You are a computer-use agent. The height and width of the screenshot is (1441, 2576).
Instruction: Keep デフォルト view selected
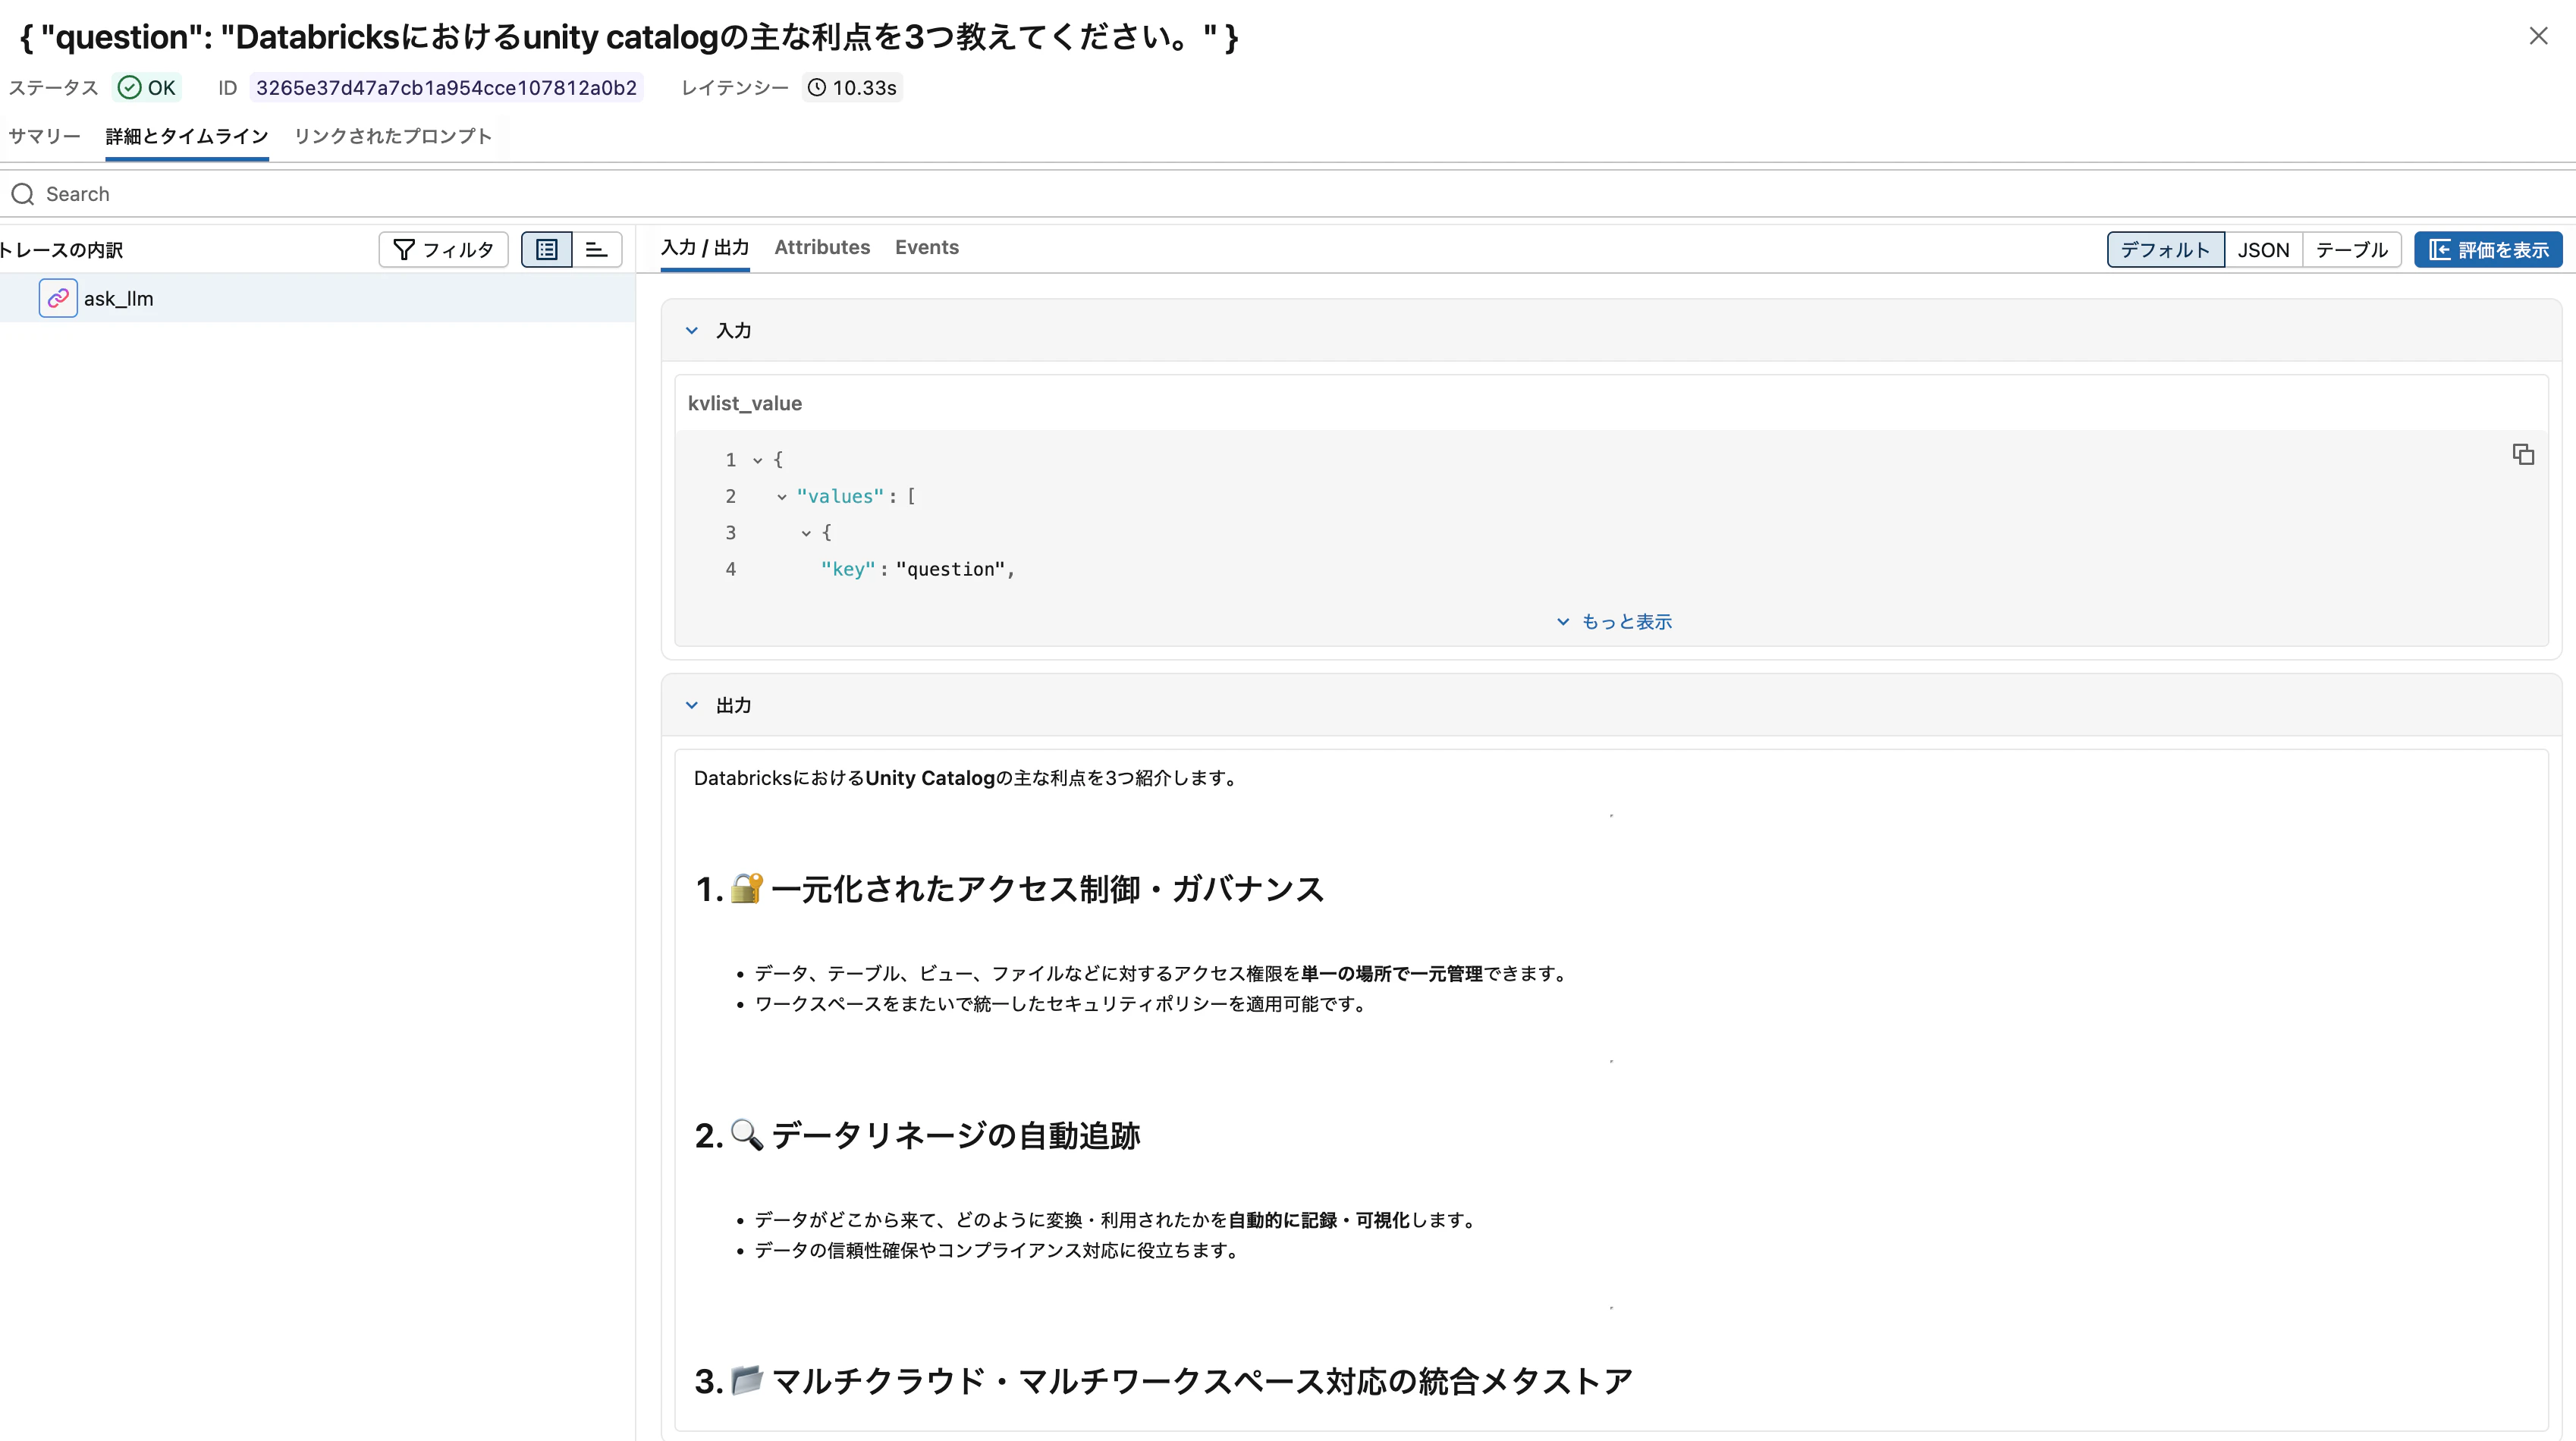pos(2164,249)
